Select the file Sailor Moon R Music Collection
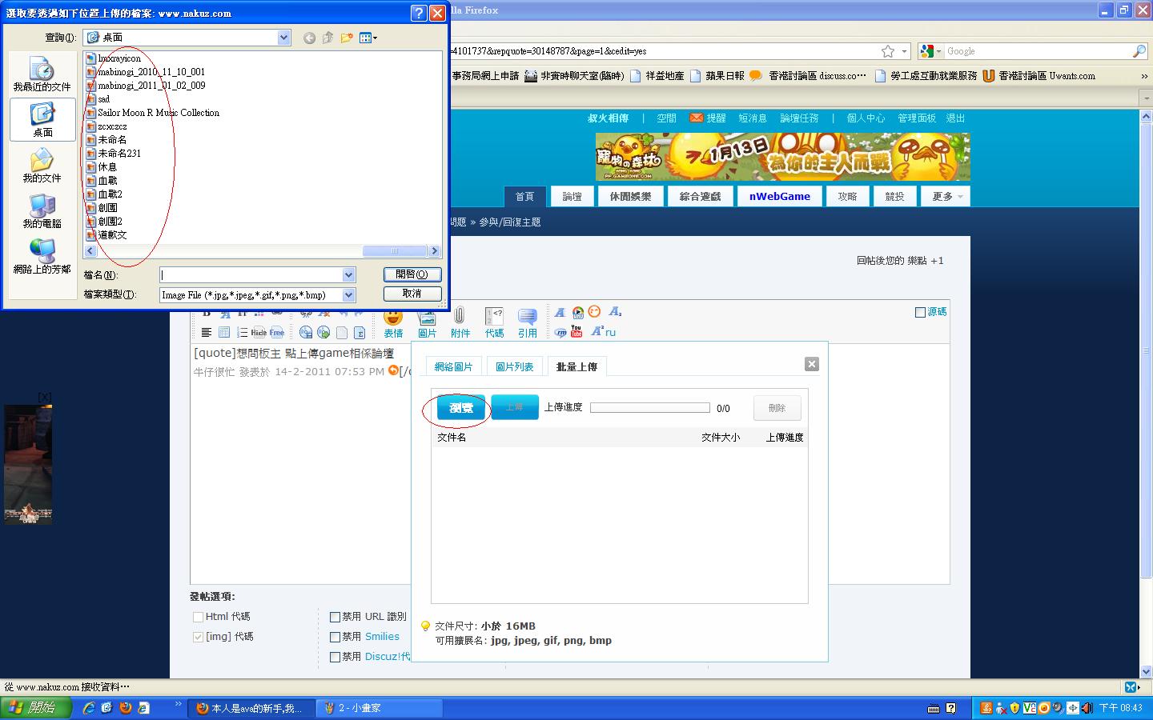The height and width of the screenshot is (720, 1153). tap(158, 113)
